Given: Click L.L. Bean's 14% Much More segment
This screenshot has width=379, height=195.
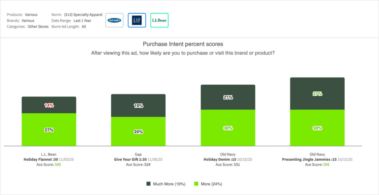Looking at the screenshot, I should [x=49, y=105].
